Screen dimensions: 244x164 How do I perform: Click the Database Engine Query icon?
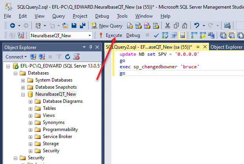129,26
